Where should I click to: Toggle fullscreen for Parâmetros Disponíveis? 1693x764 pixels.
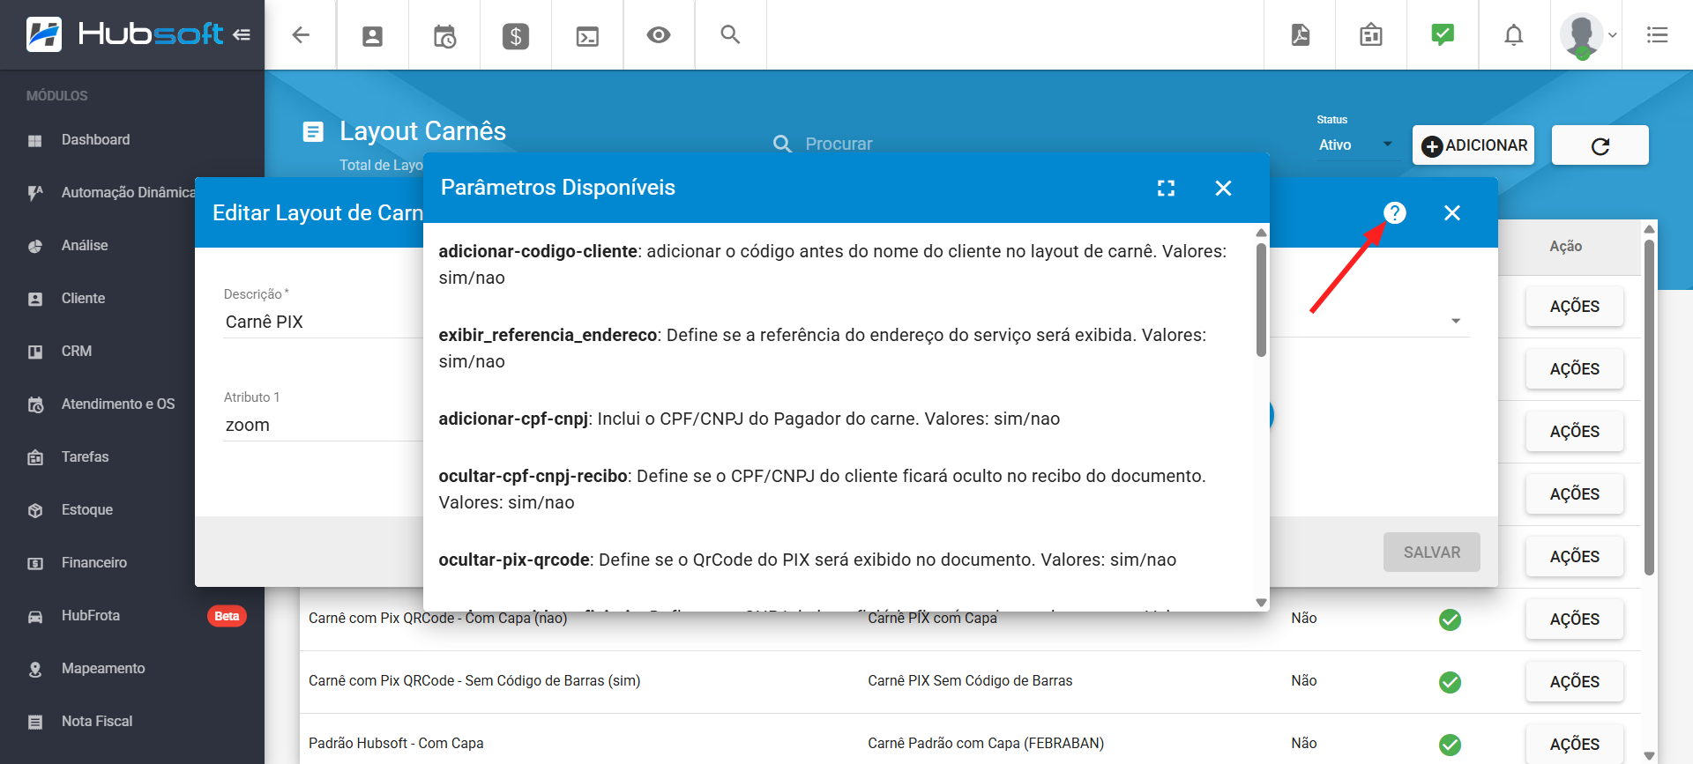pos(1166,188)
